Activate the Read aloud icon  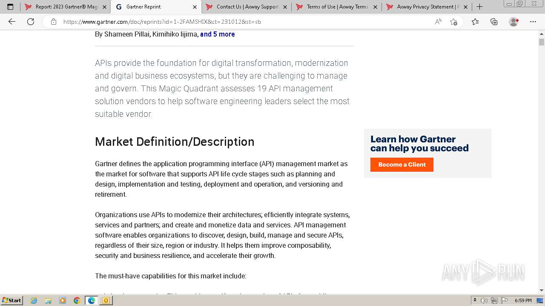pyautogui.click(x=438, y=22)
